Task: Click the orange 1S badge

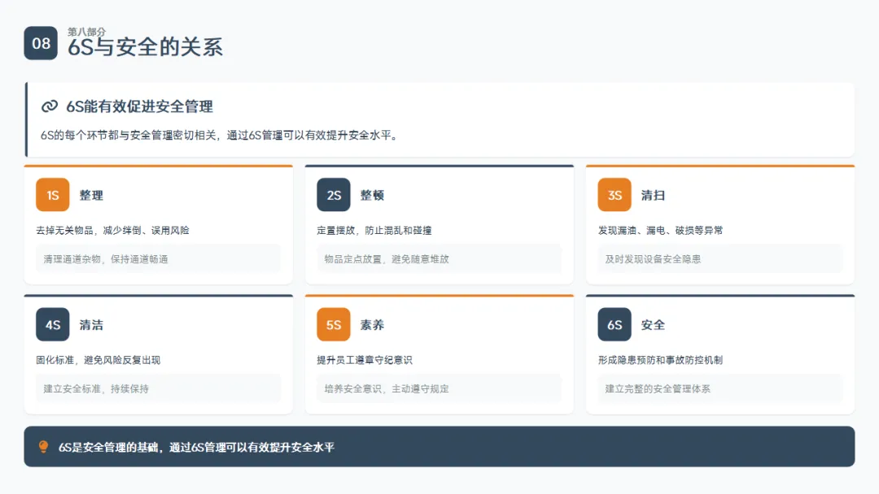Action: 53,195
